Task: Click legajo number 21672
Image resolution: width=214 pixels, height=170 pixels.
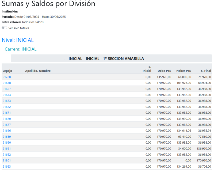Action: pyautogui.click(x=7, y=107)
